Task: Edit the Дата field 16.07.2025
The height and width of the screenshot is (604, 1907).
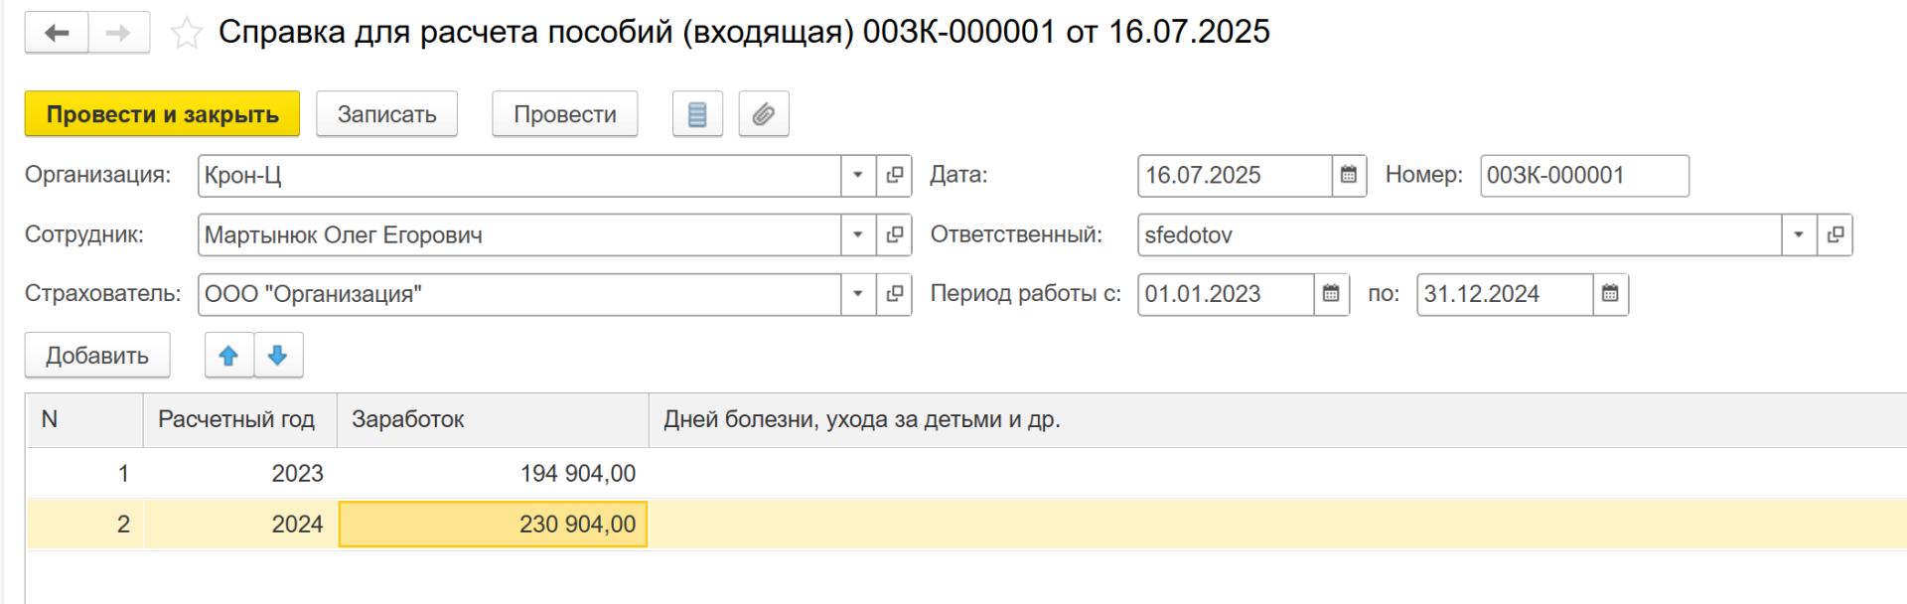Action: (x=1235, y=176)
